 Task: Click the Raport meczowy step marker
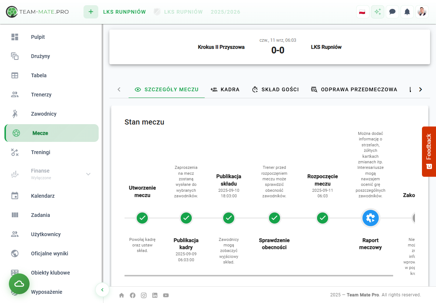pyautogui.click(x=370, y=218)
